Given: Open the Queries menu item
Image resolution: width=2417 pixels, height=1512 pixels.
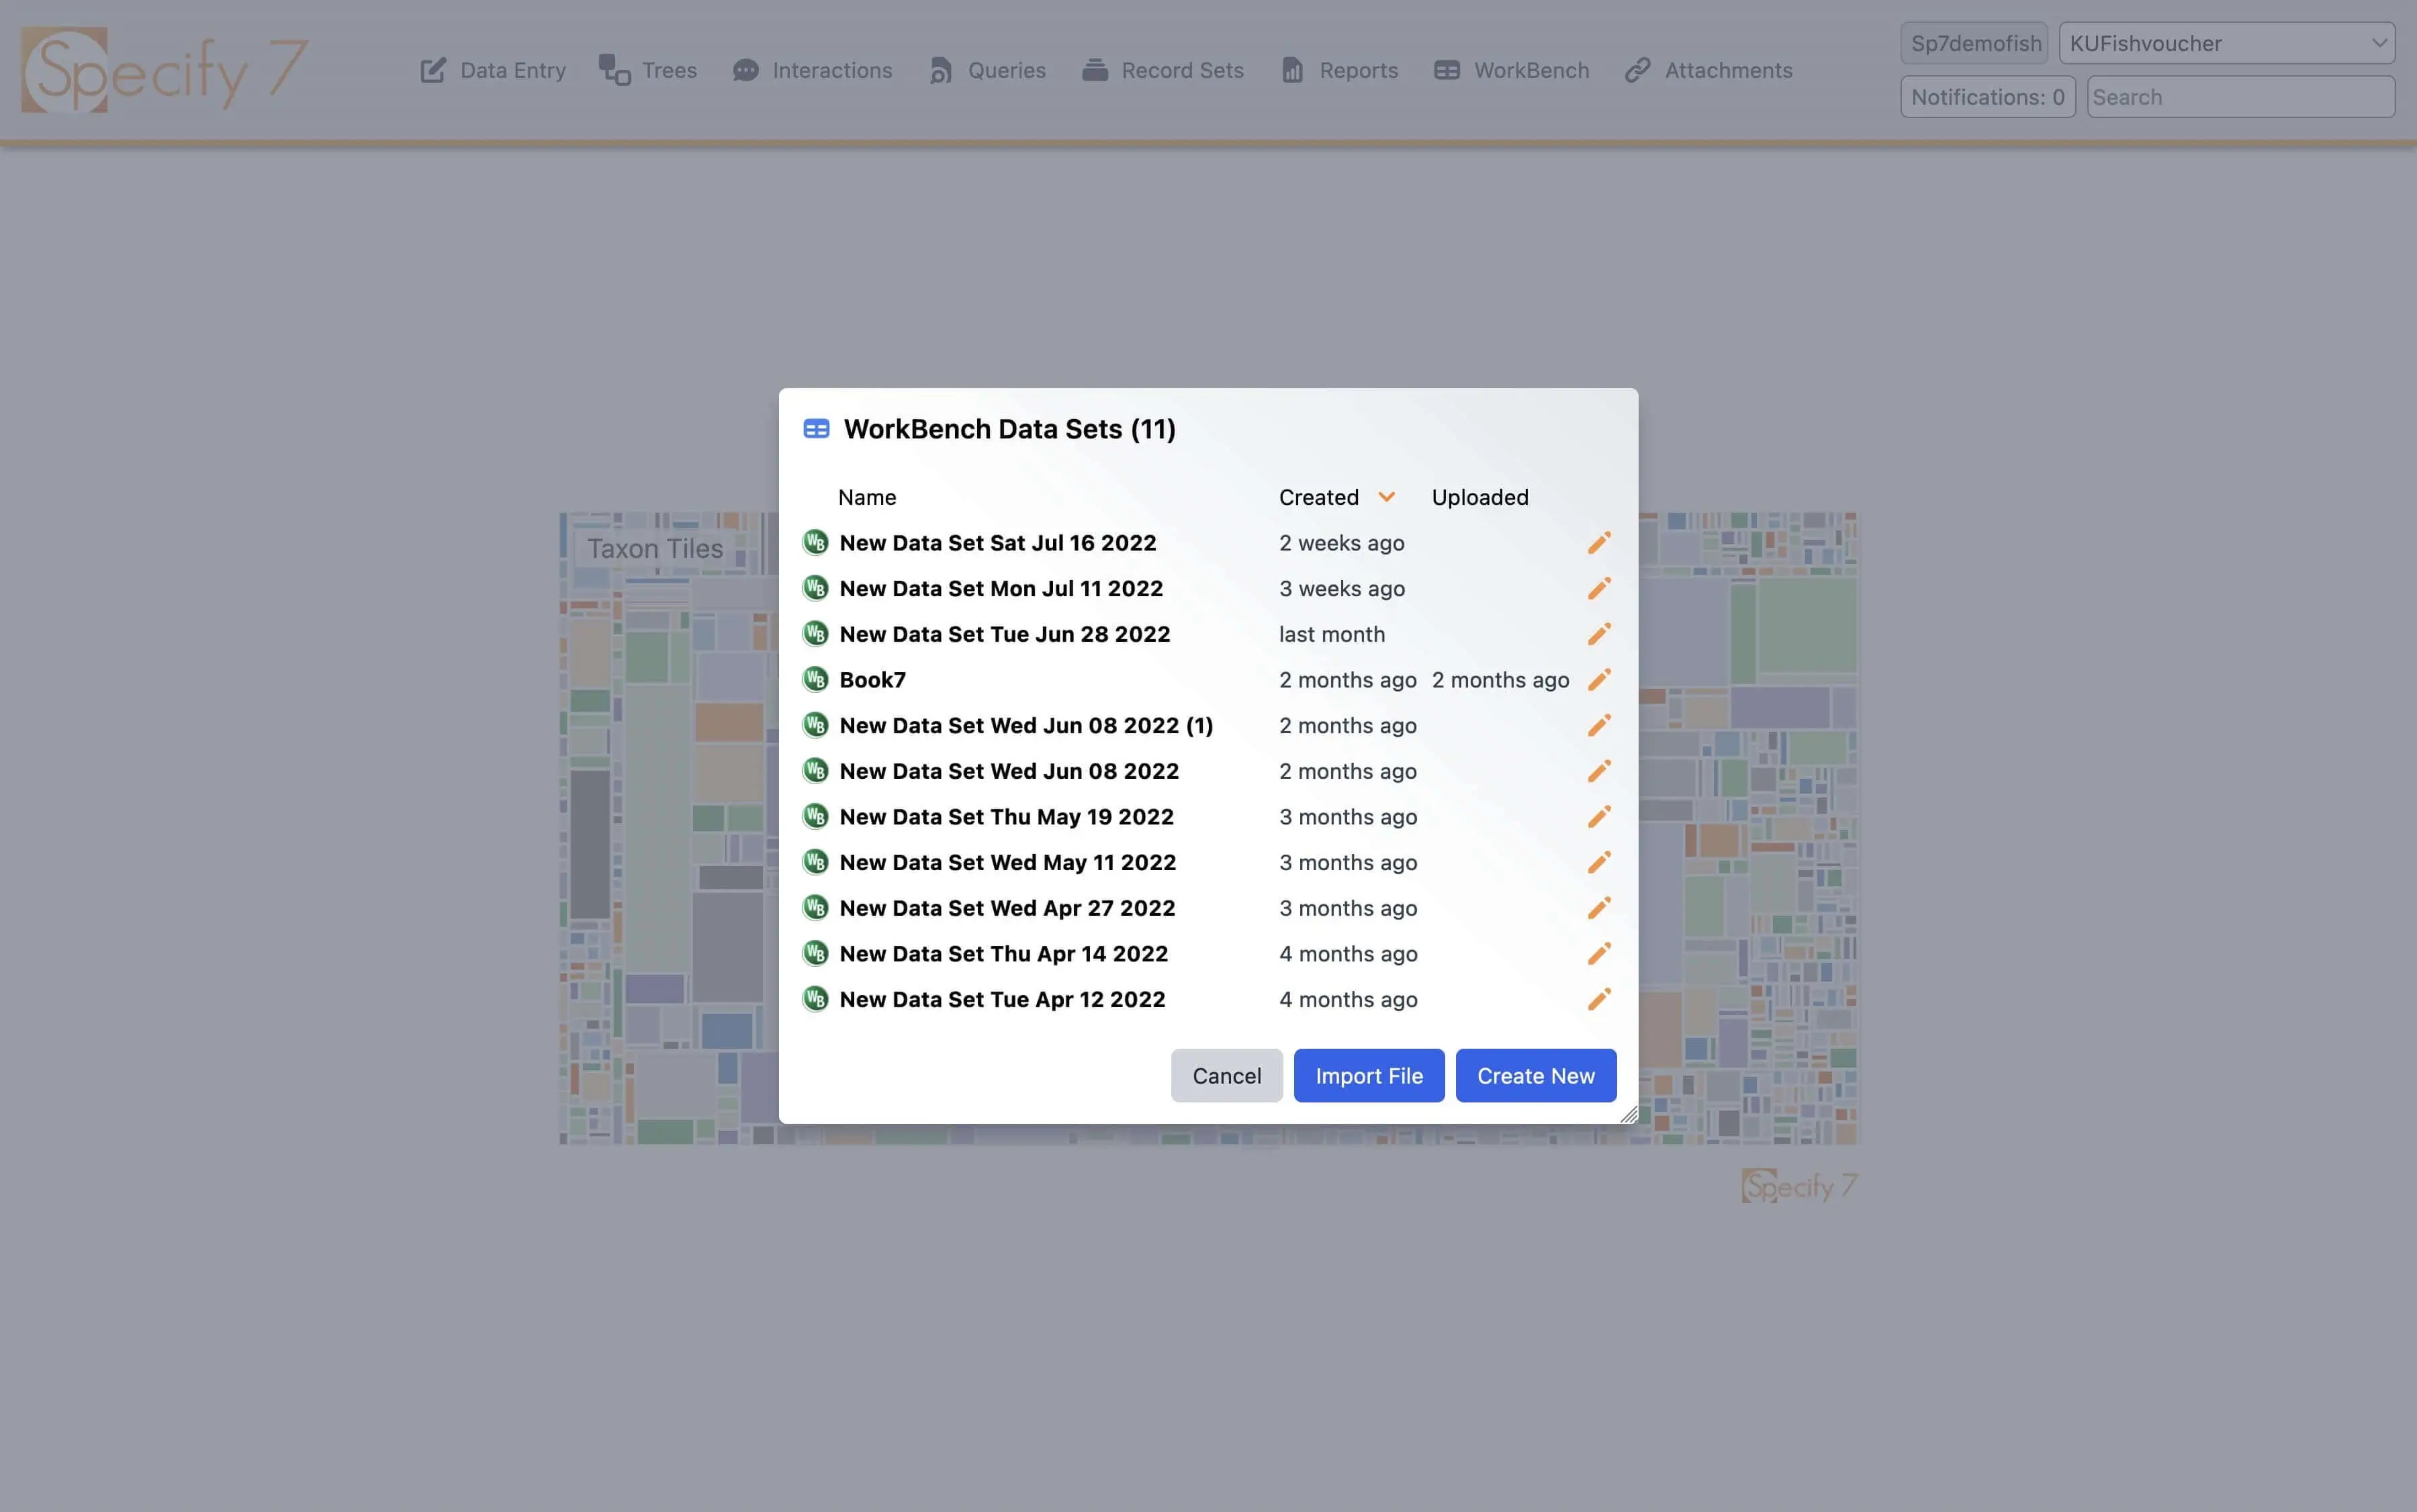Looking at the screenshot, I should 986,70.
